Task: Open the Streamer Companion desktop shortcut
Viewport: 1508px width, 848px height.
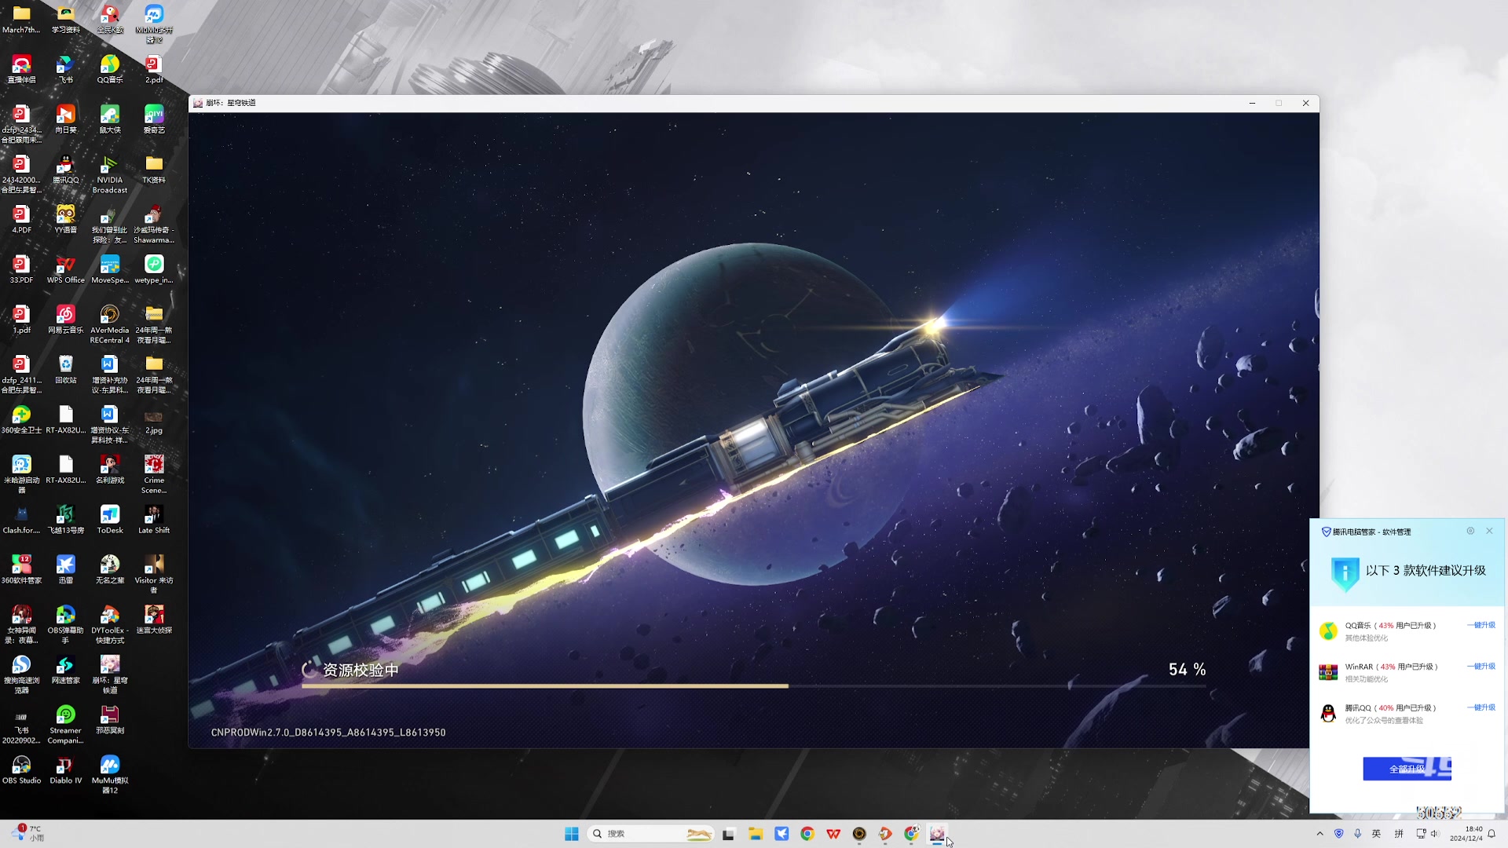Action: tap(66, 724)
